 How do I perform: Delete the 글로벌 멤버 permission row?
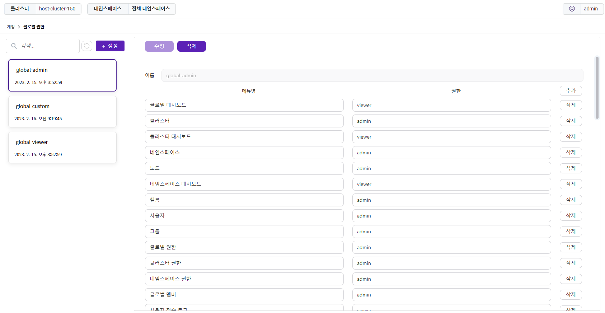point(571,295)
